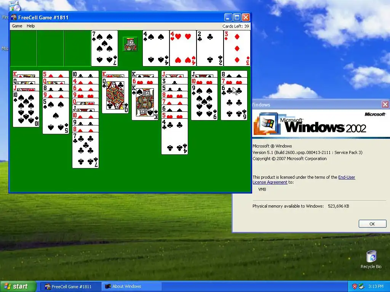Click the red security shield tray icon

coord(355,287)
